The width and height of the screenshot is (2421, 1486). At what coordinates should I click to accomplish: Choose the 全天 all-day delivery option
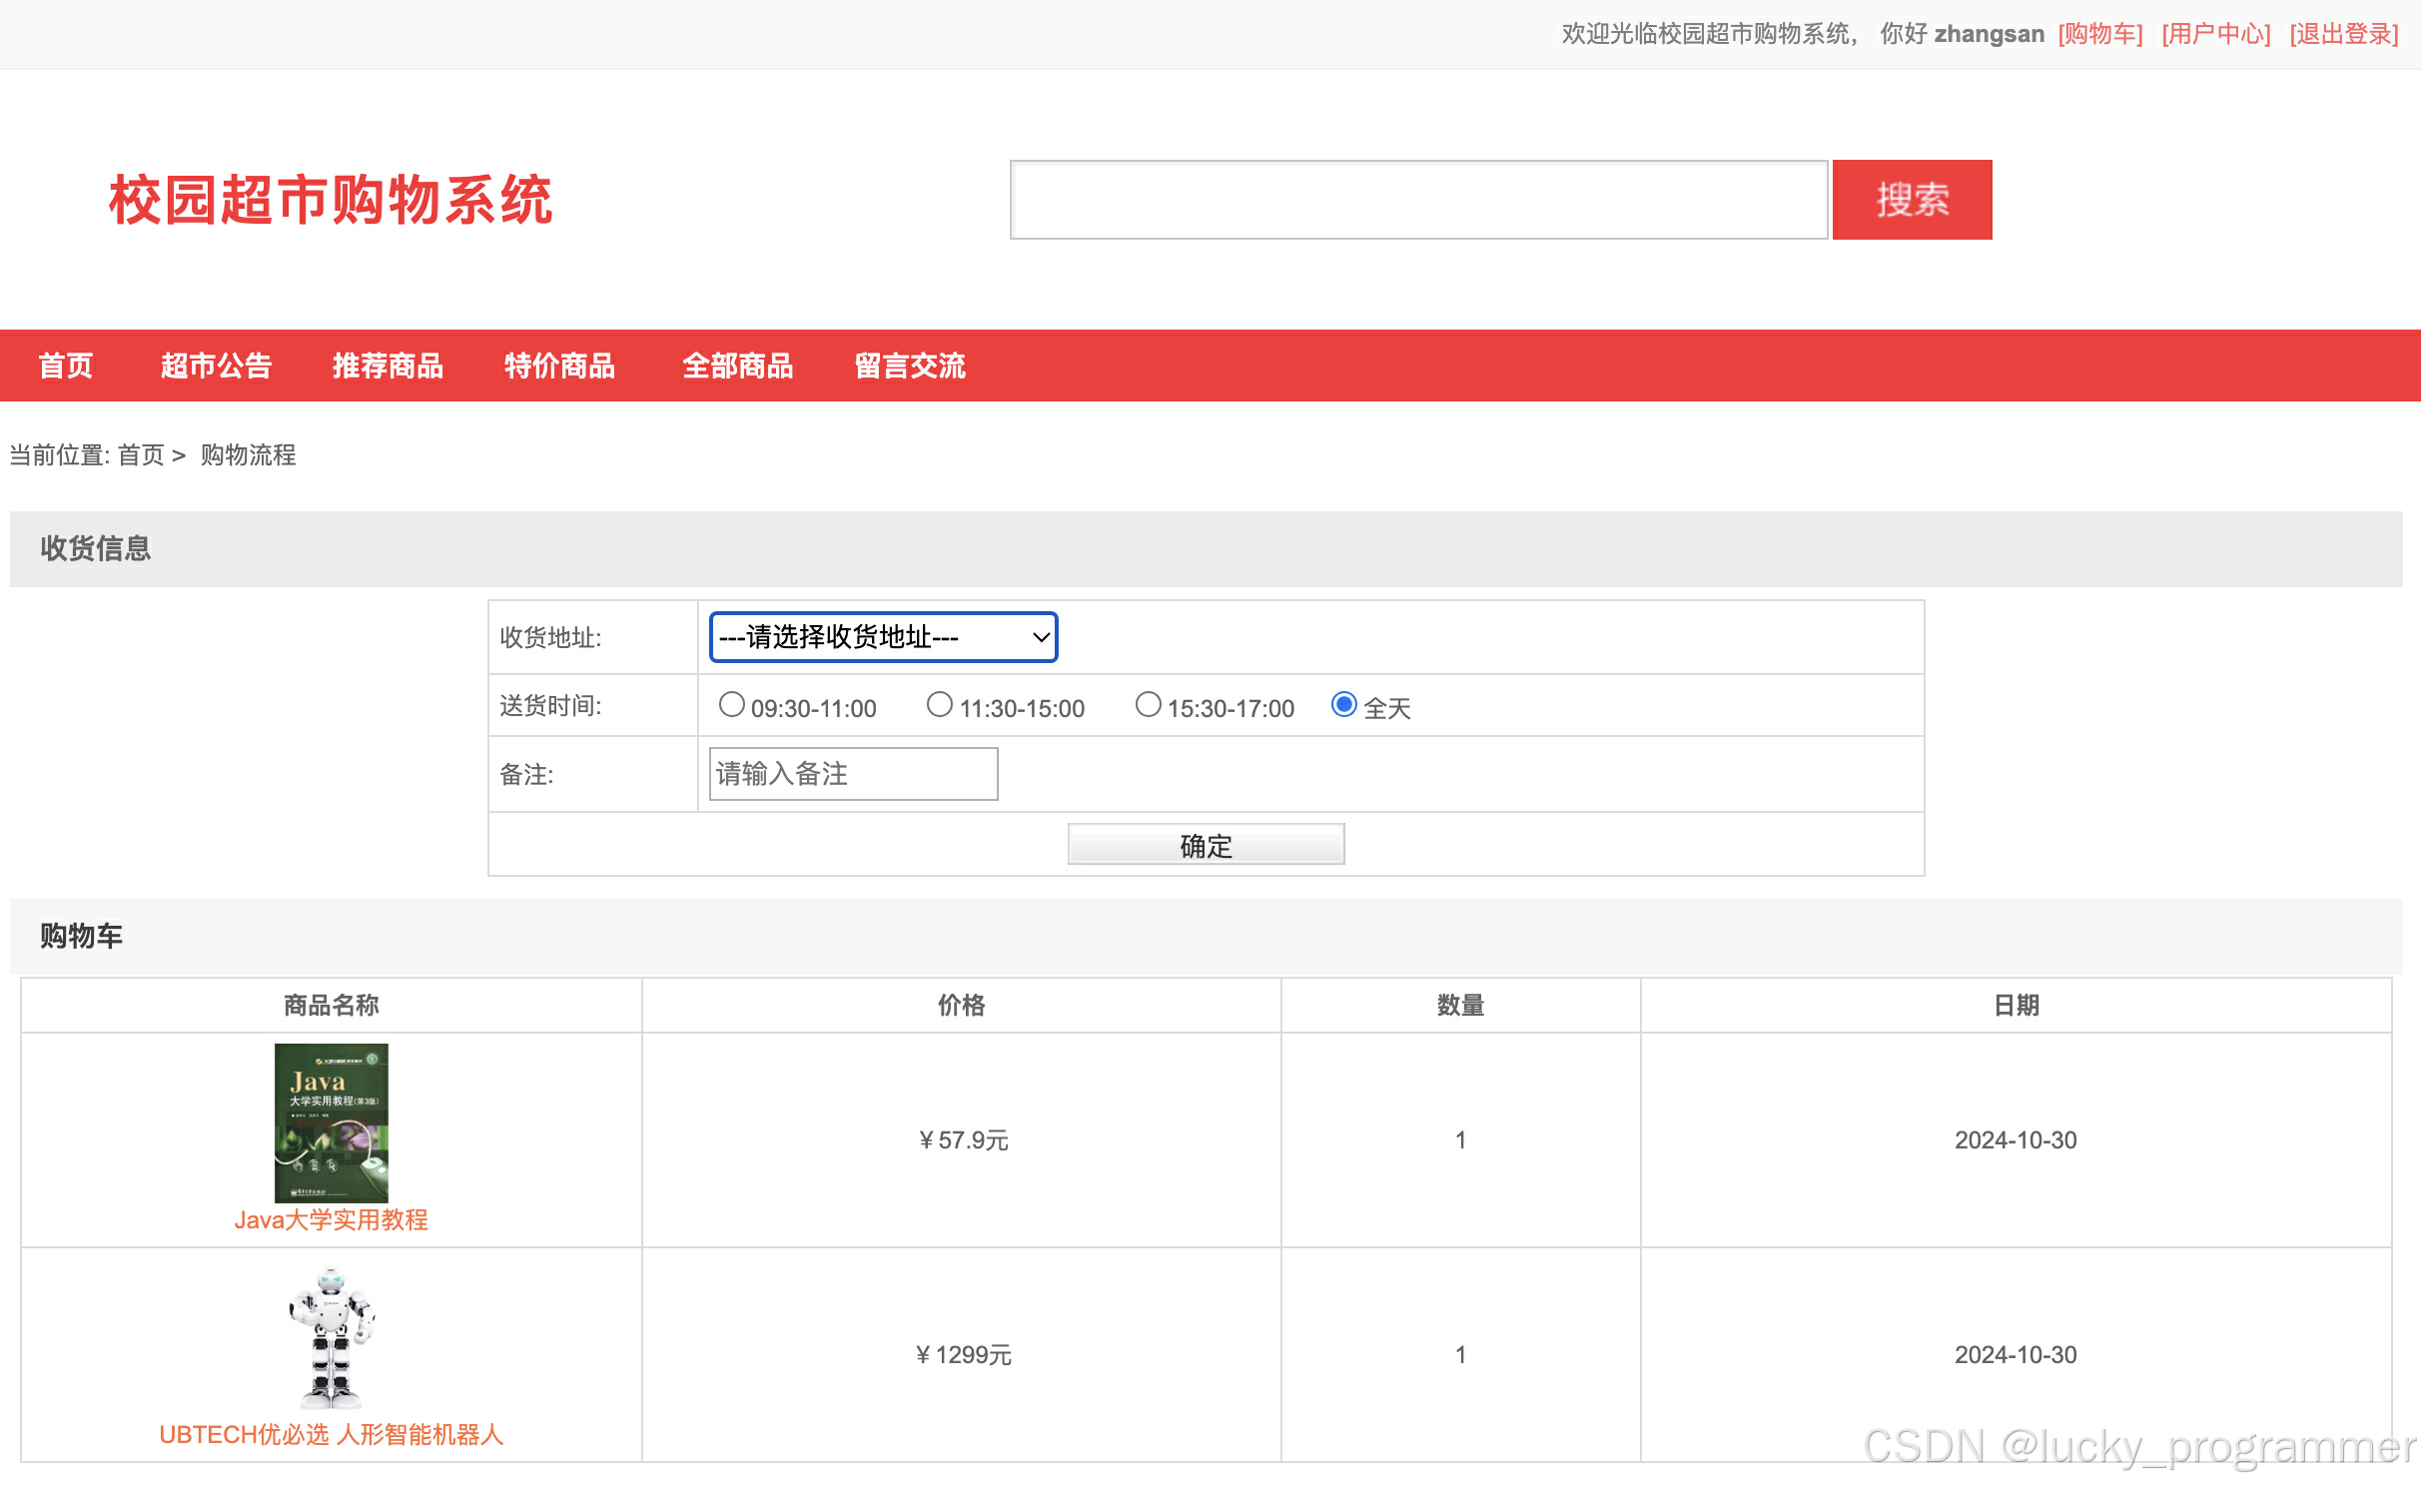click(1344, 705)
